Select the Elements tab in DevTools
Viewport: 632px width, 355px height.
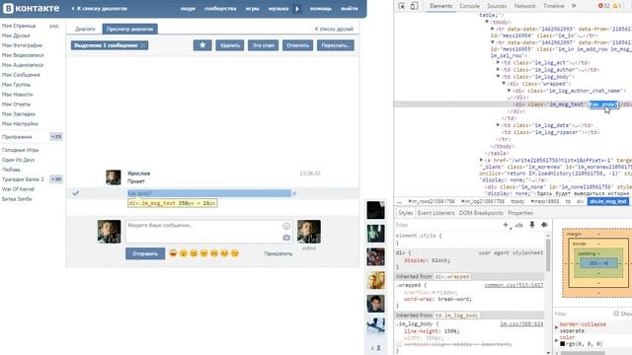tap(441, 6)
